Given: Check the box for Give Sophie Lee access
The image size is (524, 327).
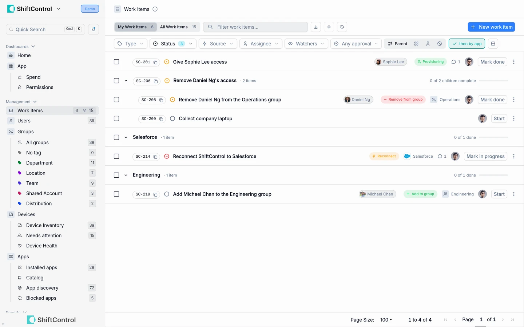Looking at the screenshot, I should point(116,62).
